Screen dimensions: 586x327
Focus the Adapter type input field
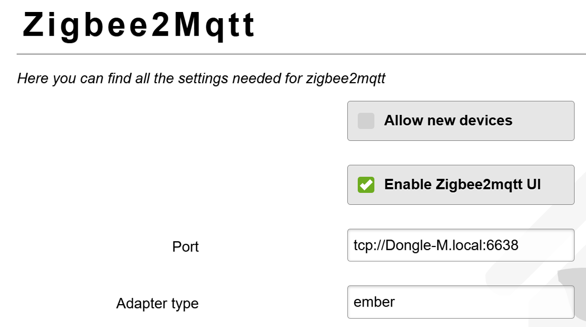[x=460, y=302]
